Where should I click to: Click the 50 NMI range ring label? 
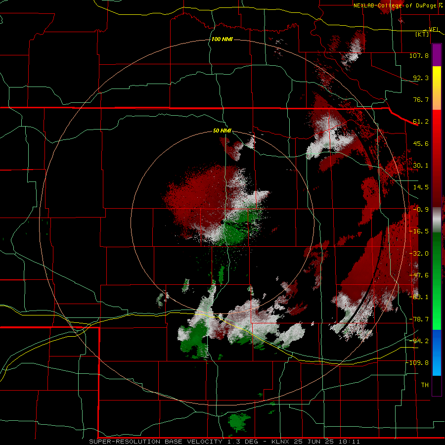pos(222,131)
